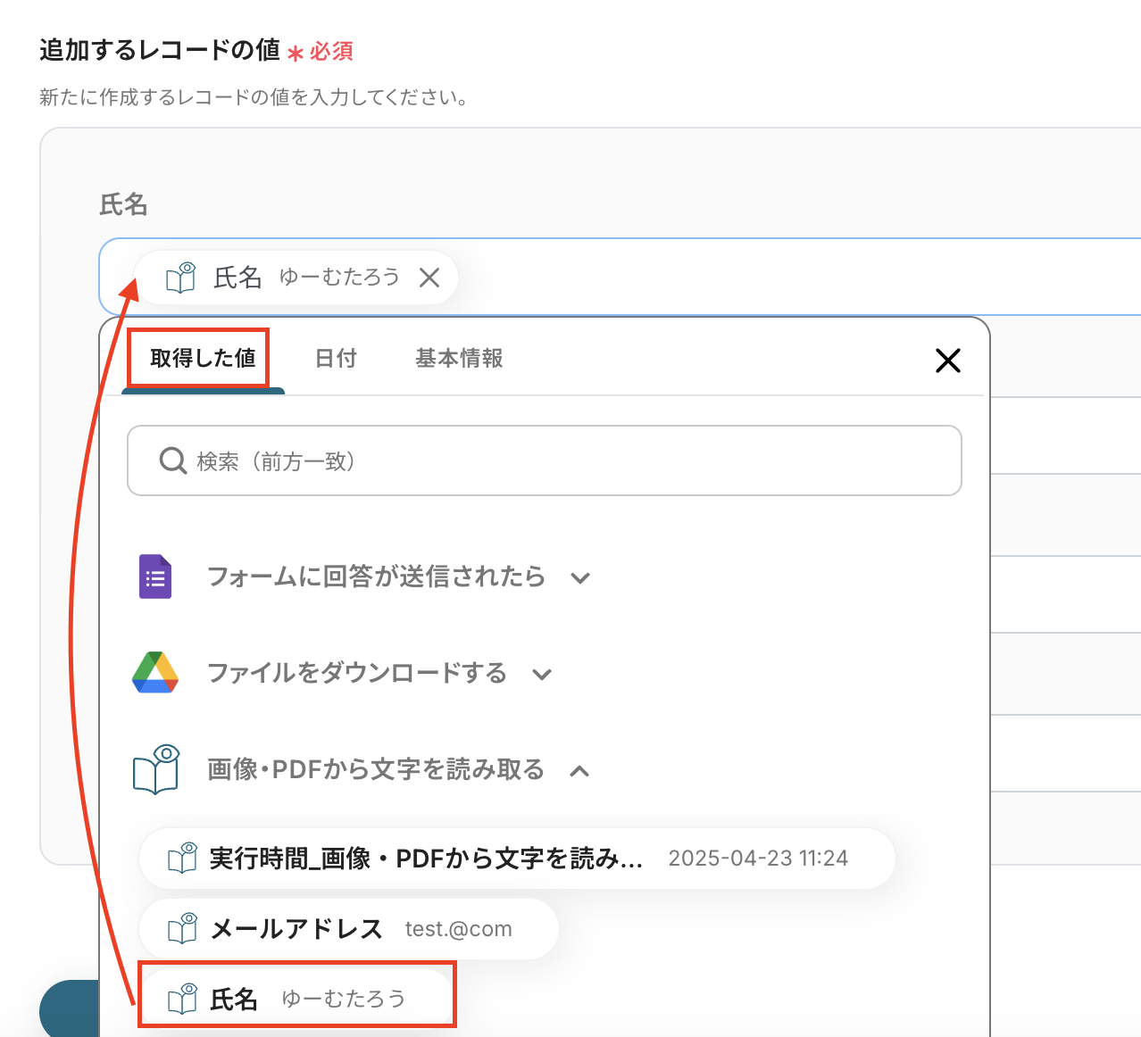Select the メールアドレス test.@com value
1141x1037 pixels.
pyautogui.click(x=348, y=929)
